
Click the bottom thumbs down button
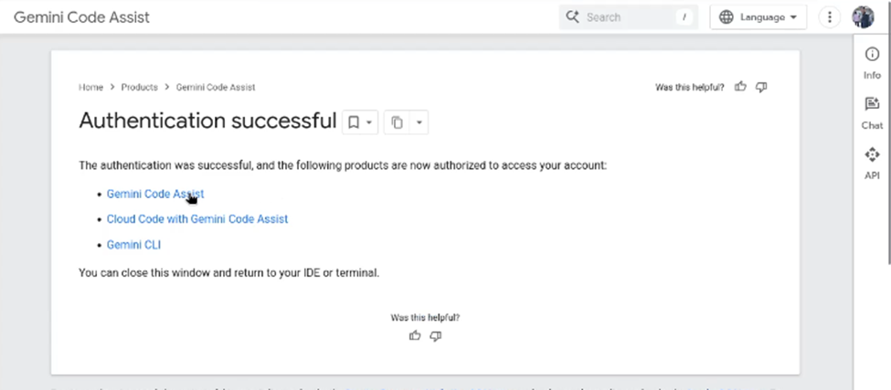(436, 336)
